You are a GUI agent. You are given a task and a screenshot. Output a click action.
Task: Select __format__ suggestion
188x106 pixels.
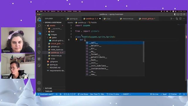[115, 54]
